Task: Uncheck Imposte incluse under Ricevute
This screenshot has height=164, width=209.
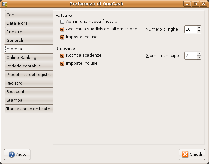Action: click(x=62, y=63)
